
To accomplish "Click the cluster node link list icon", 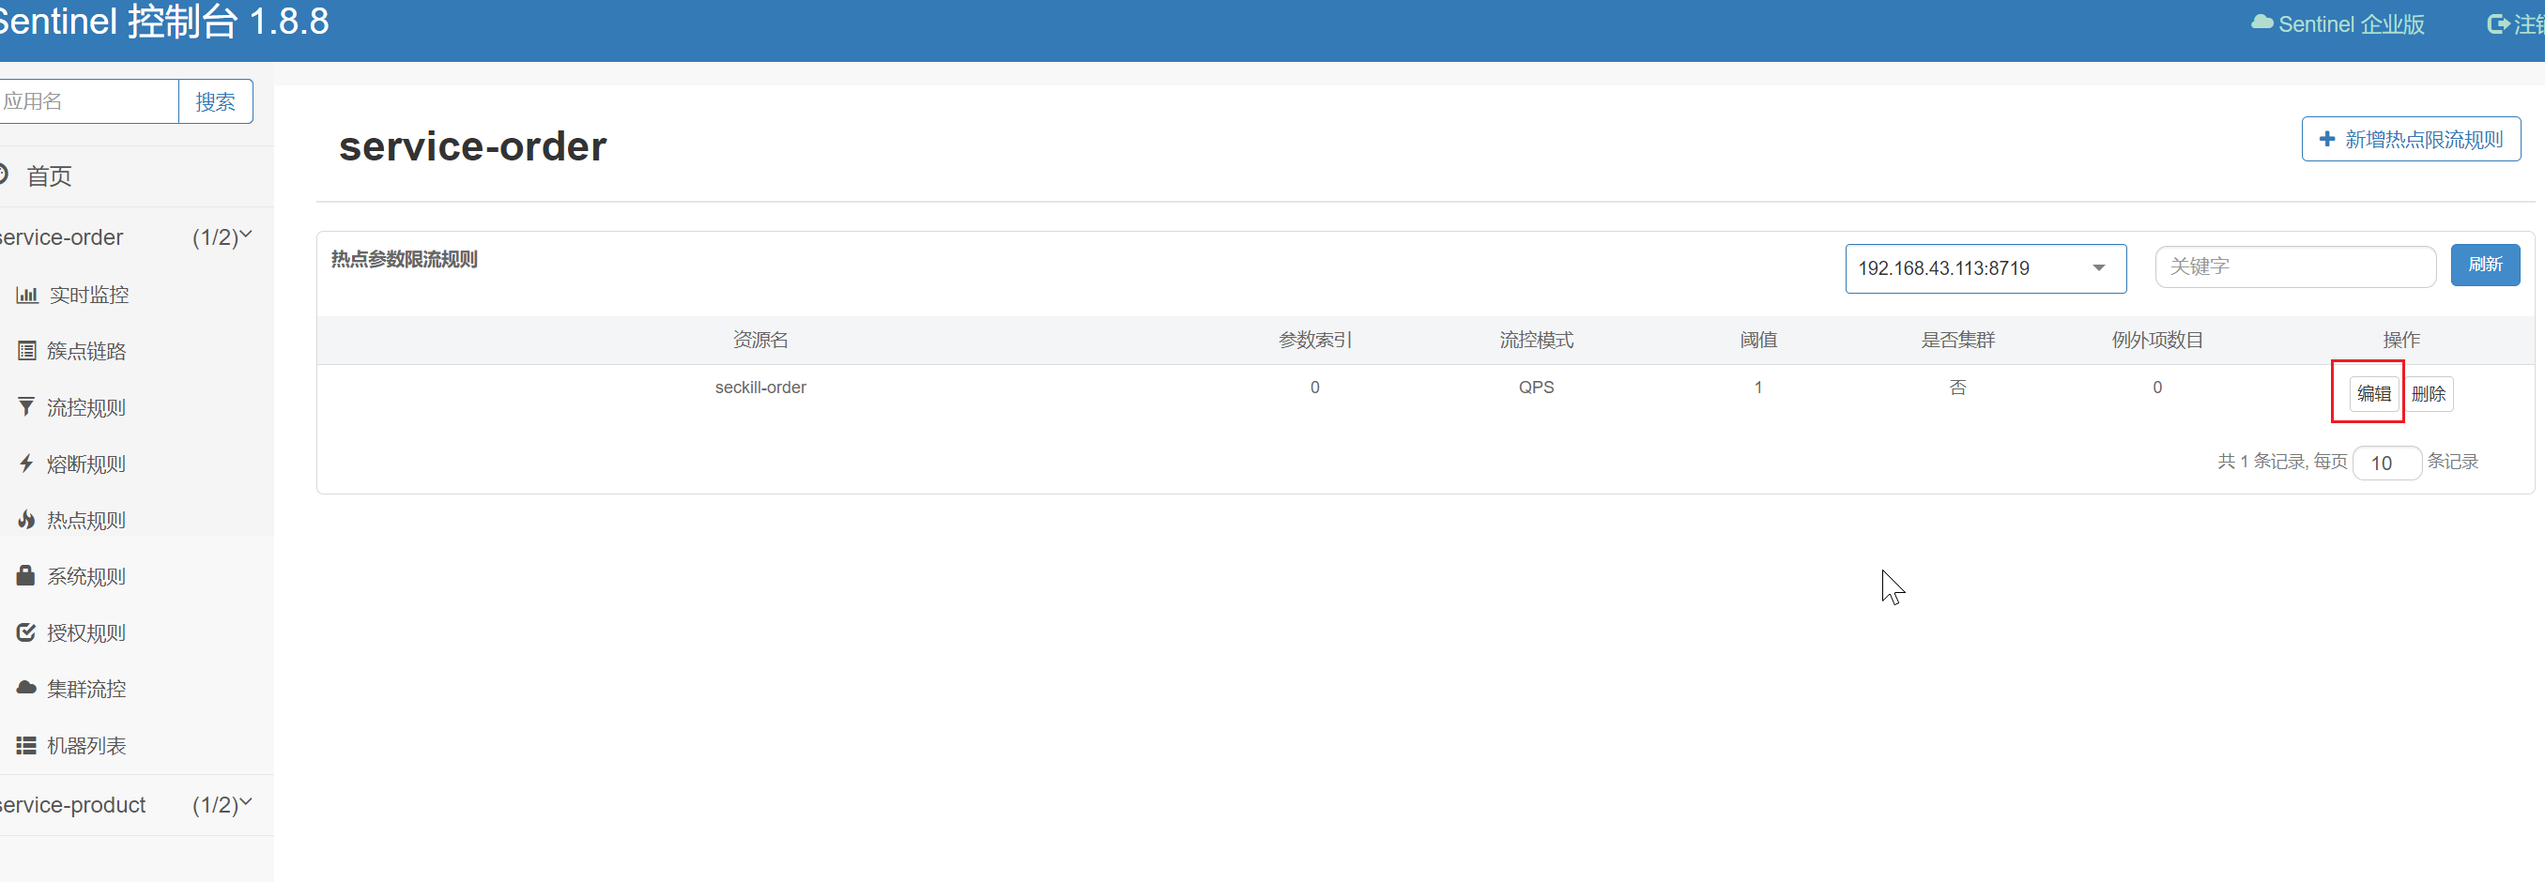I will [26, 351].
